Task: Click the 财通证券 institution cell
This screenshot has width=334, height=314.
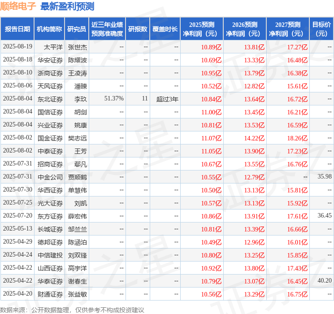Action: pyautogui.click(x=50, y=294)
